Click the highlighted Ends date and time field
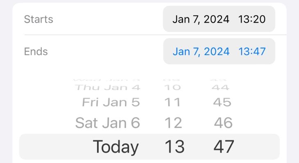299x163 pixels. click(219, 52)
